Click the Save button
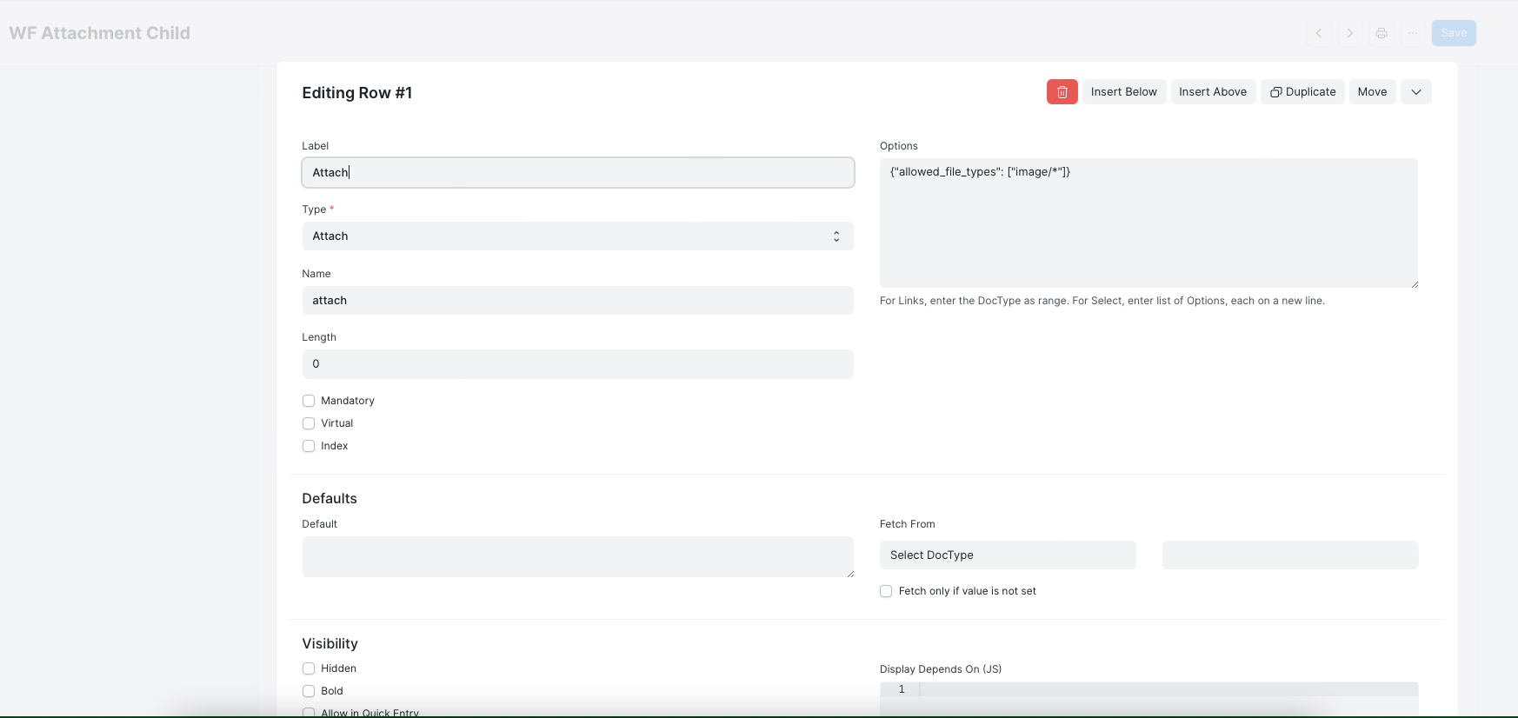The width and height of the screenshot is (1518, 718). (x=1454, y=33)
